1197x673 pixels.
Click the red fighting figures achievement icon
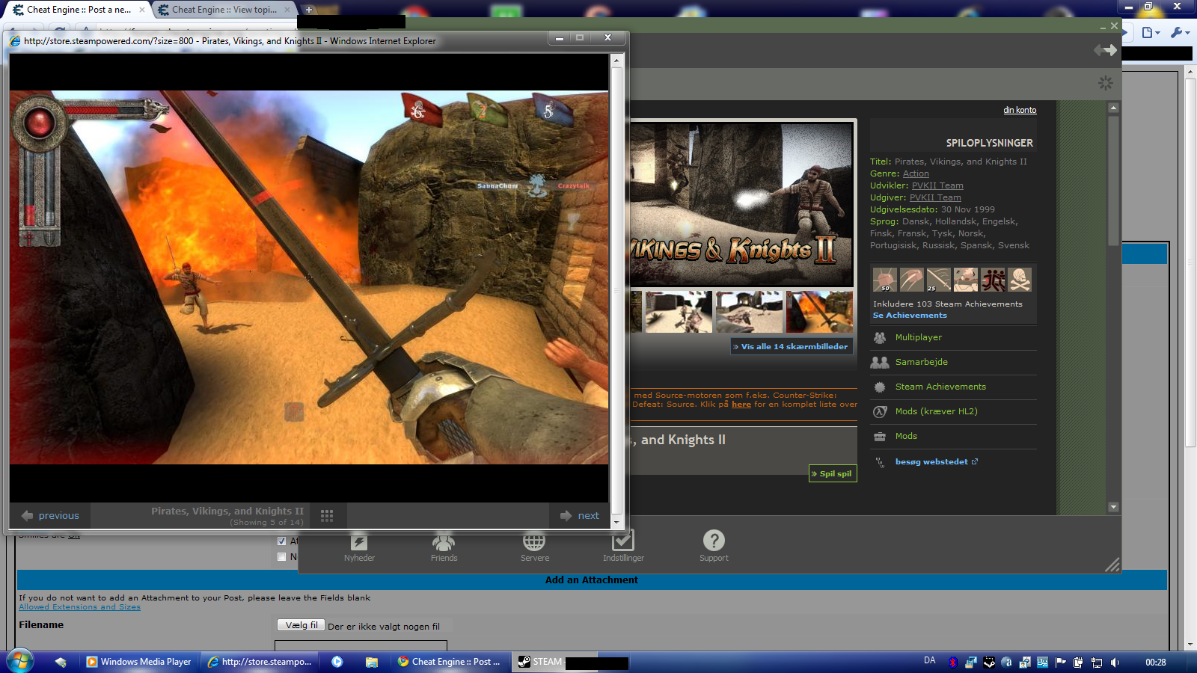[x=993, y=280]
